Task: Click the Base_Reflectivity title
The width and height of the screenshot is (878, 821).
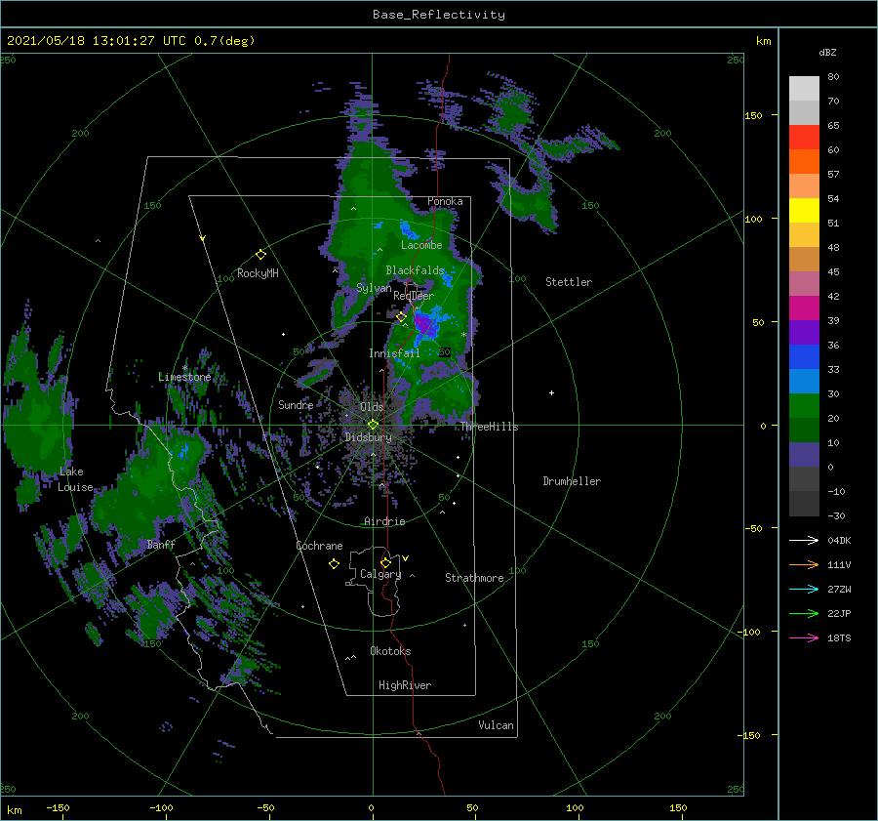Action: (439, 15)
